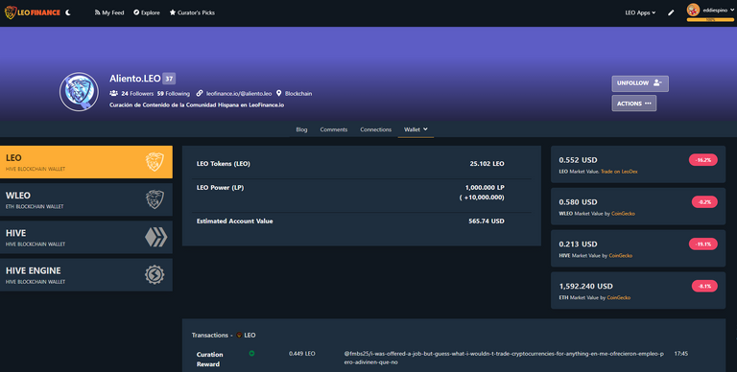
Task: Click the -16.2% LEO change badge
Action: coord(703,160)
